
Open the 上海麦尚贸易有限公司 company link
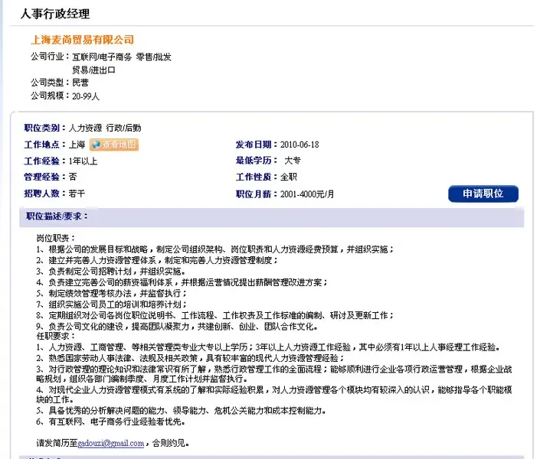pos(82,40)
